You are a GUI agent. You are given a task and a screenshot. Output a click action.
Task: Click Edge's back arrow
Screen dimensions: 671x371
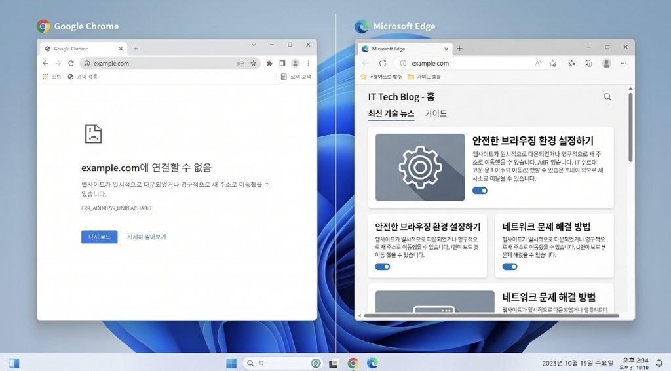[365, 64]
